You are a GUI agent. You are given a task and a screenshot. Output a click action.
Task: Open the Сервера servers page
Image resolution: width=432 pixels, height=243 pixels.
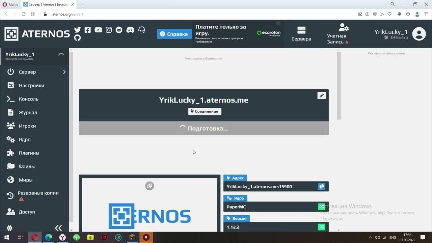301,34
